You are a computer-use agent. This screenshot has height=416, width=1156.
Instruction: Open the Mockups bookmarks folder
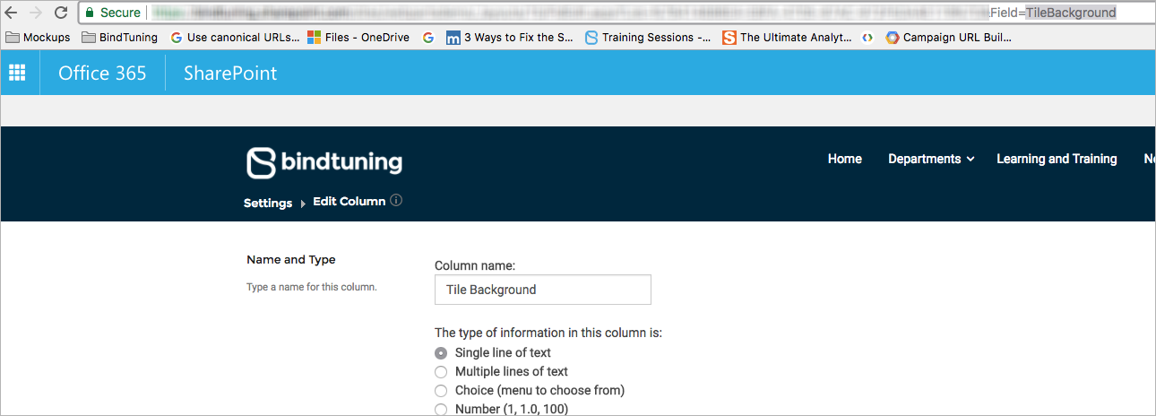click(38, 38)
